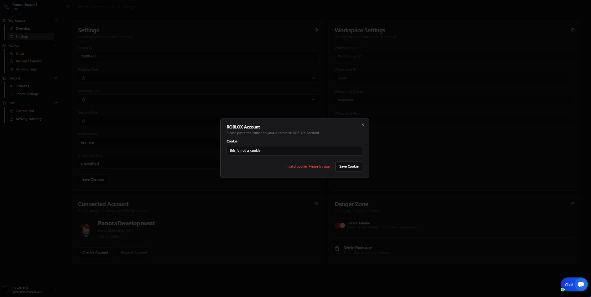Click the Server Listings list icon

click(11, 94)
